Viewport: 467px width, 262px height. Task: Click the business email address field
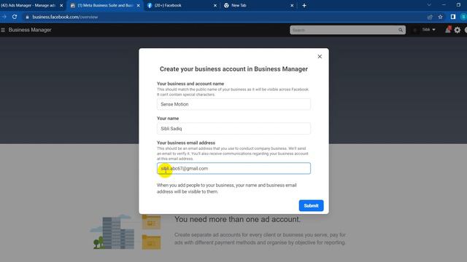click(x=233, y=168)
